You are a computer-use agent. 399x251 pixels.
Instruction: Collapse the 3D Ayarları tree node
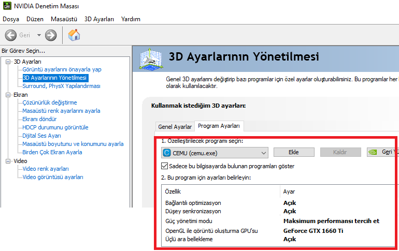[8, 62]
